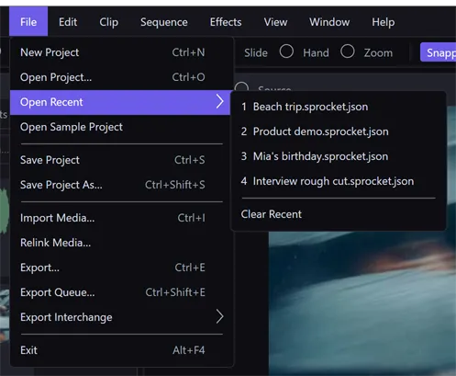Open recent file Mia's birthday.sprocket.json

[x=338, y=156]
